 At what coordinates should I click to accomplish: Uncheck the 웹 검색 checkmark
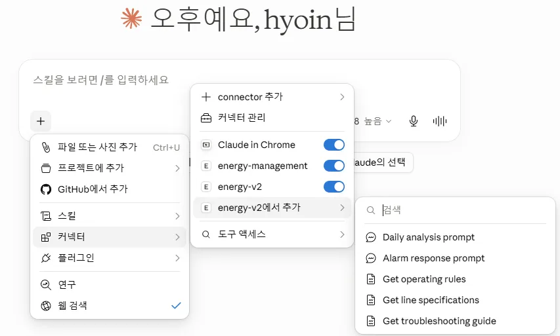[x=176, y=305]
